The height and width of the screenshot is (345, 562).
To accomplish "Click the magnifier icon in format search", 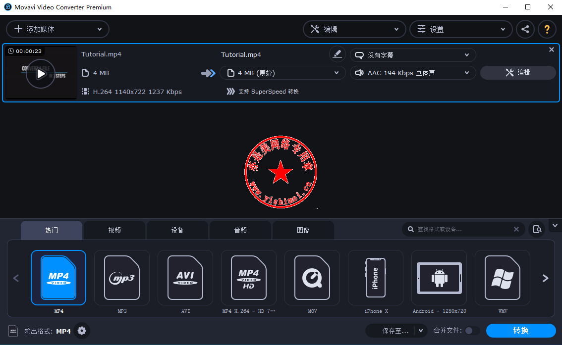I will click(411, 229).
